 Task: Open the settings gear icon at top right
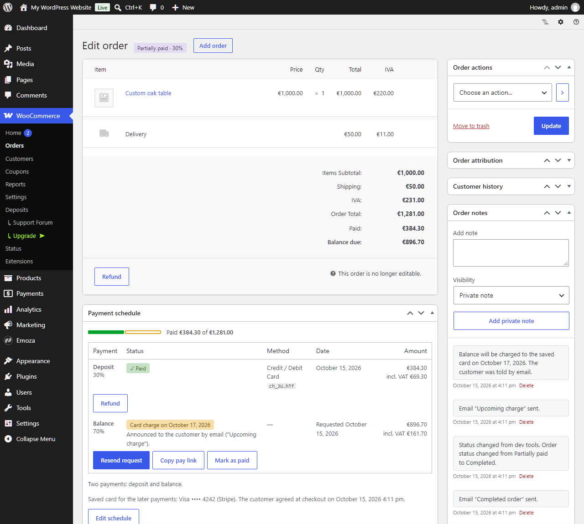pyautogui.click(x=561, y=22)
